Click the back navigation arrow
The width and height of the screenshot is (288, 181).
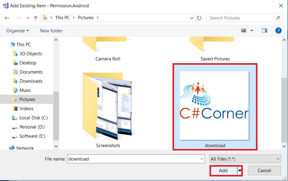(x=7, y=18)
